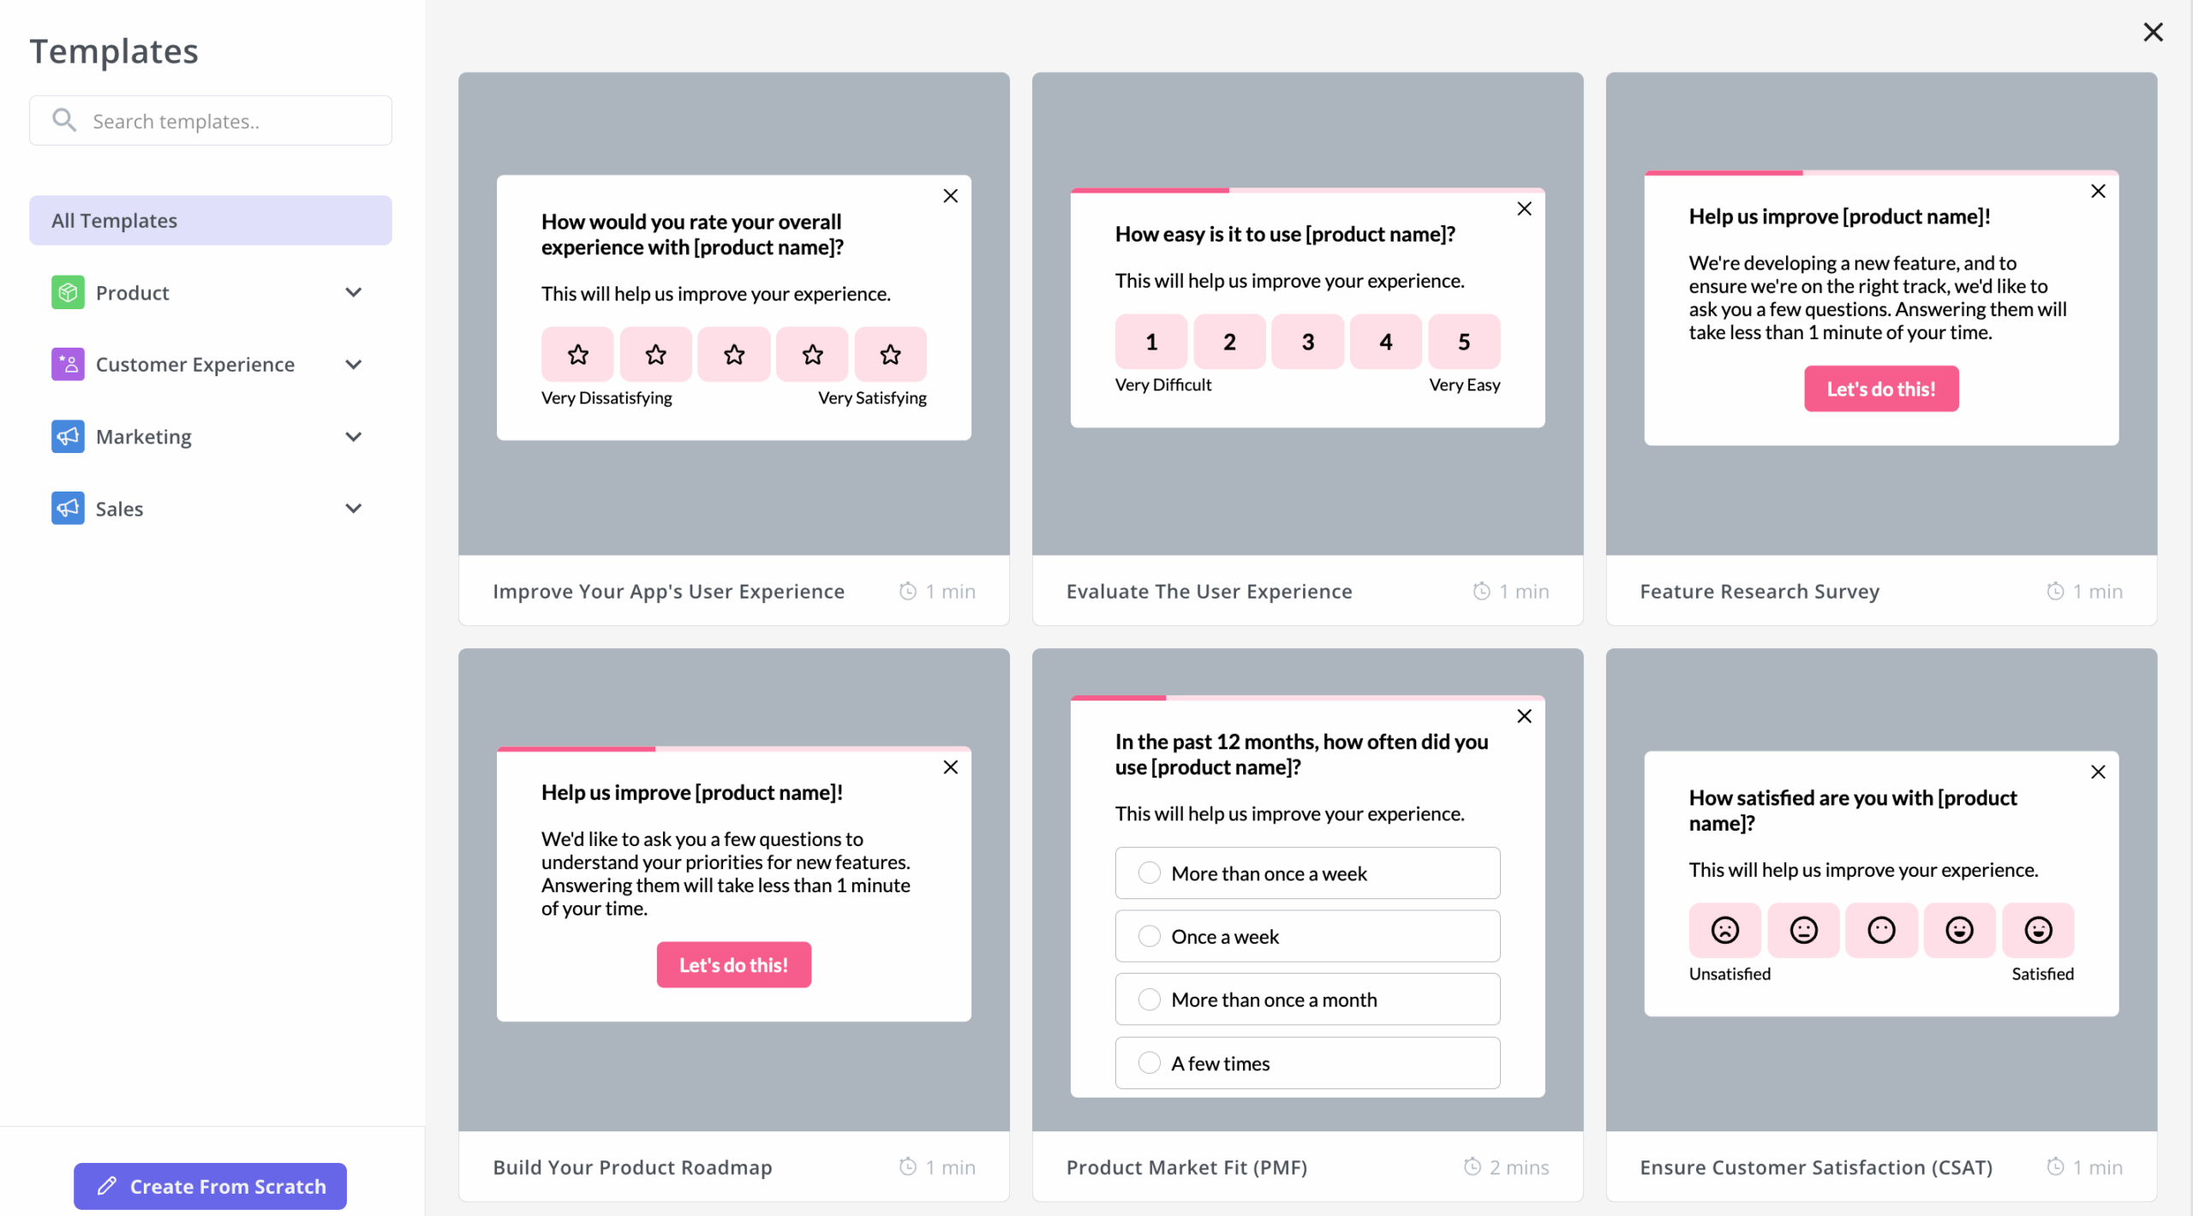Screen dimensions: 2193x1216
Task: Expand the Marketing category chevron
Action: (x=354, y=437)
